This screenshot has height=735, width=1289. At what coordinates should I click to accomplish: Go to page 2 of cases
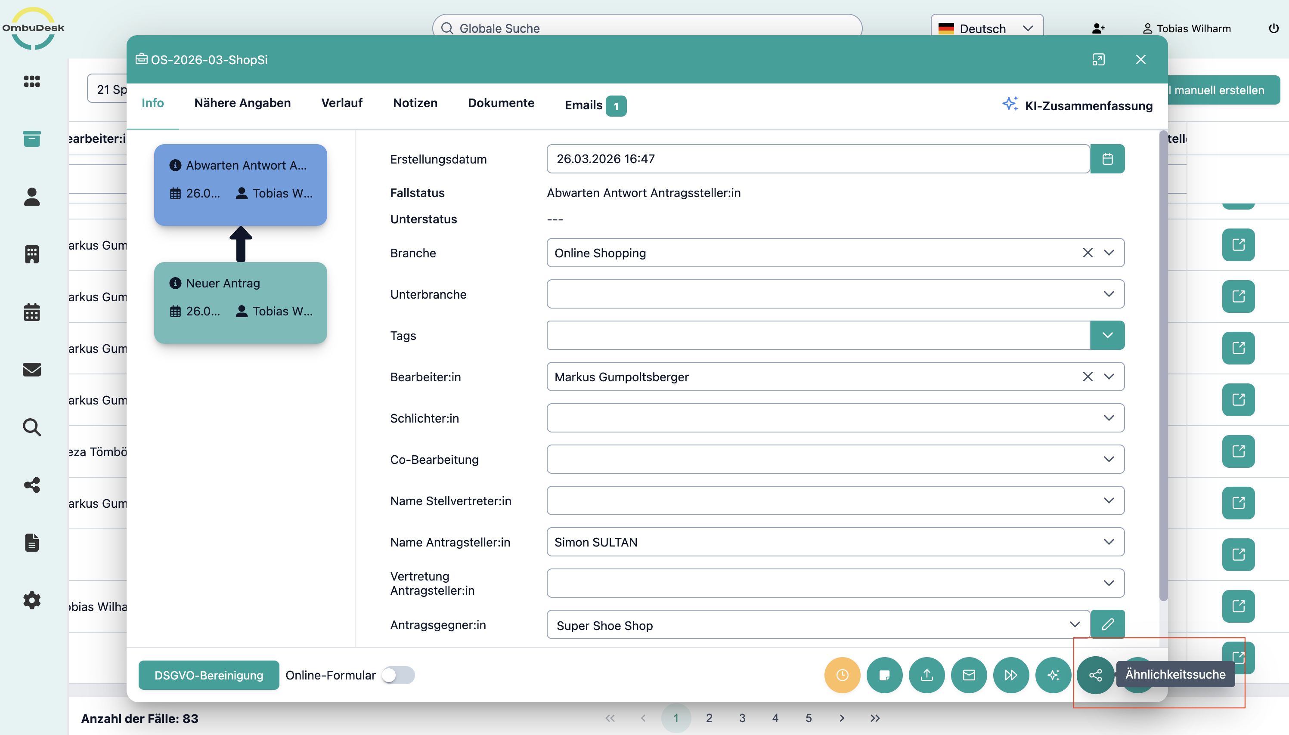click(709, 718)
